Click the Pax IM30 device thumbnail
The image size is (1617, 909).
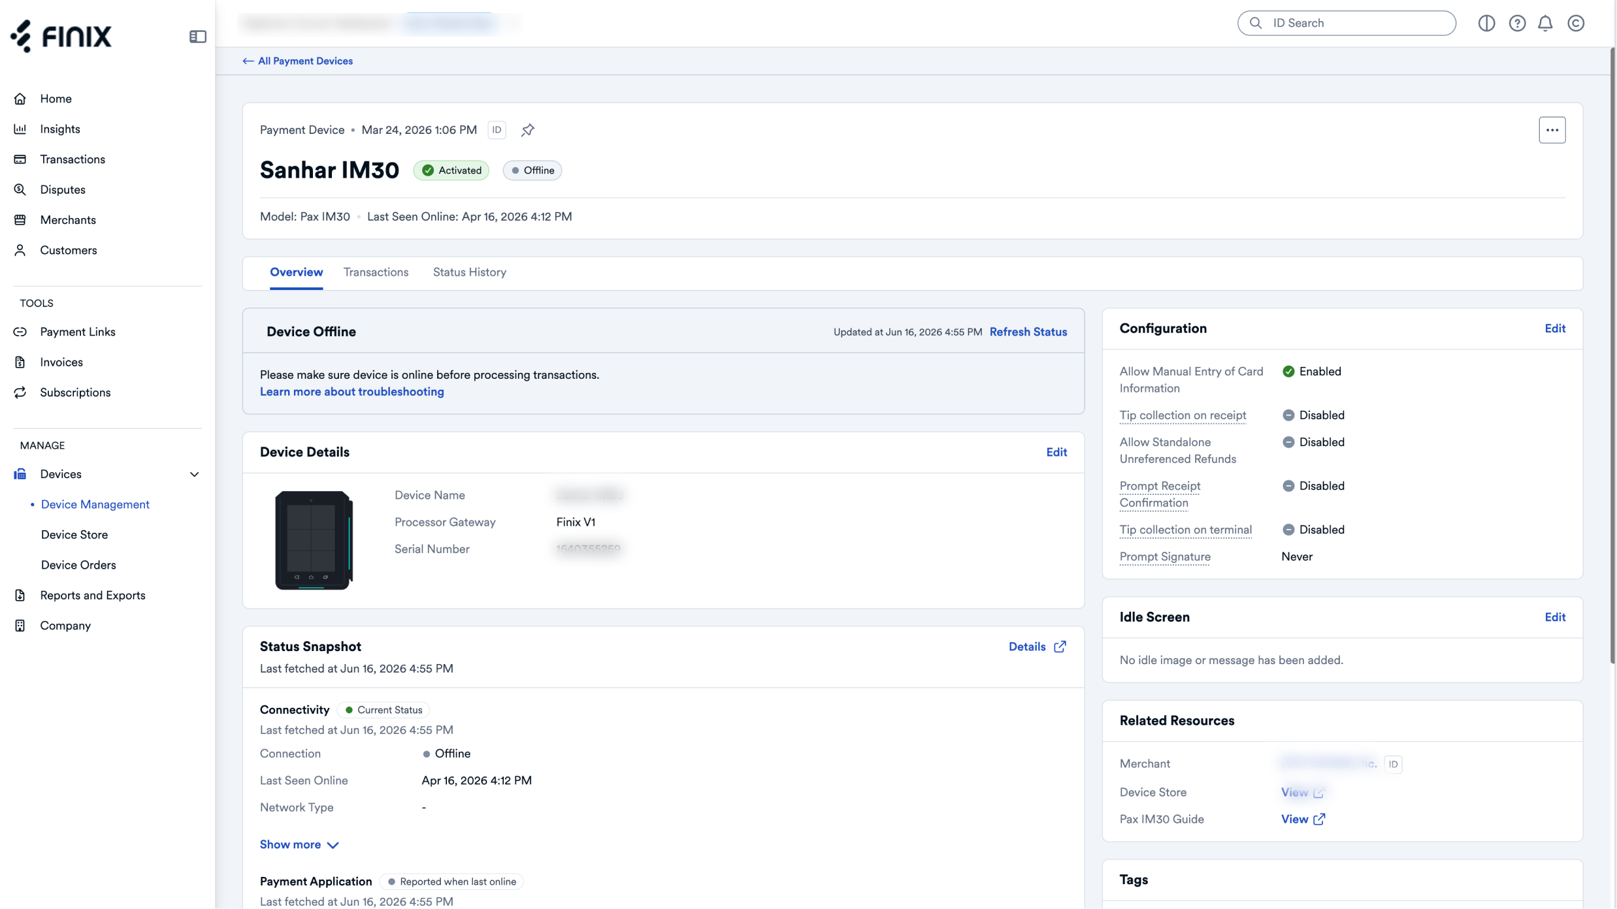point(314,540)
